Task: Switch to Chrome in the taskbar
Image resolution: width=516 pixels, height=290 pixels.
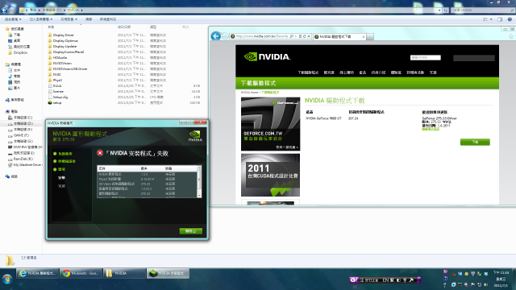Action: coord(81,273)
